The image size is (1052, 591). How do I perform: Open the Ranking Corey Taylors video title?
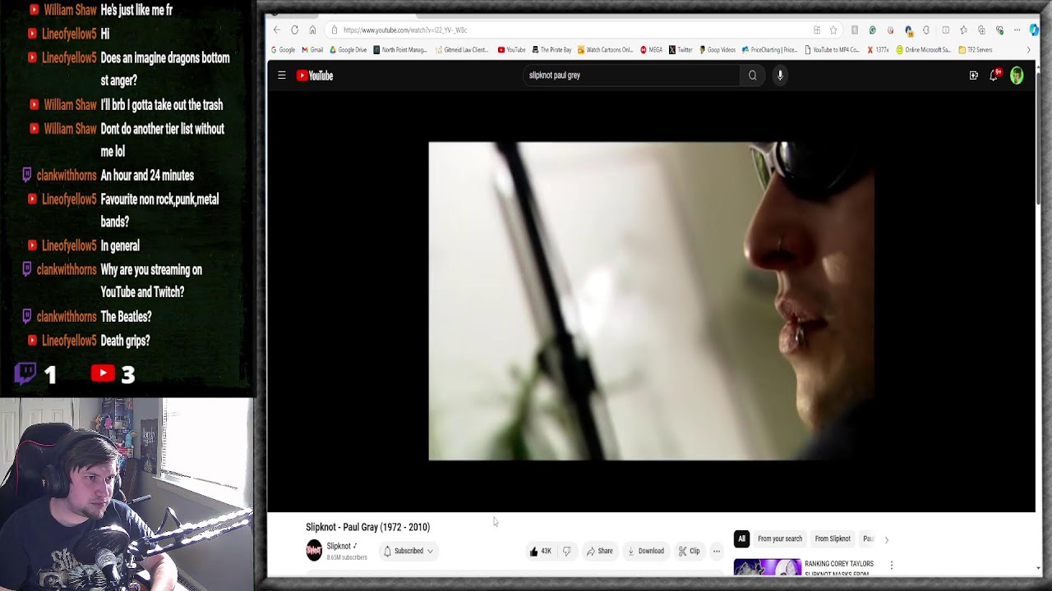(x=839, y=568)
